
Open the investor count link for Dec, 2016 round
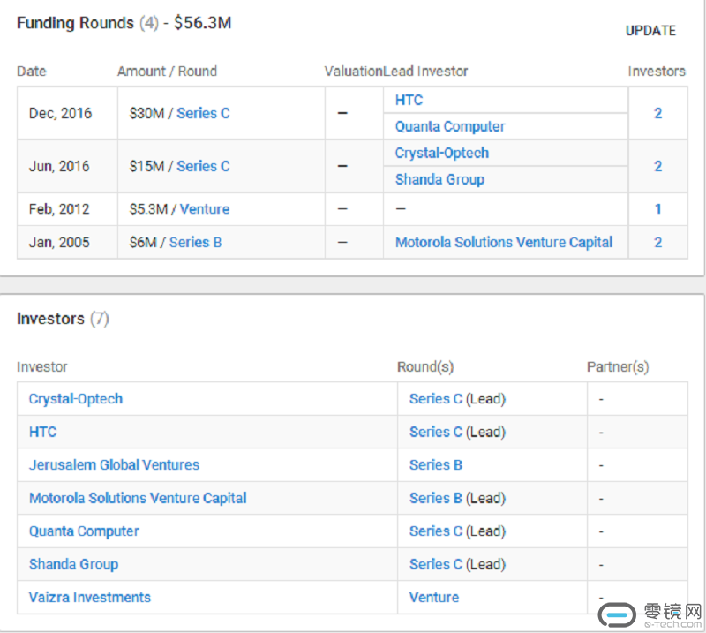[x=657, y=113]
